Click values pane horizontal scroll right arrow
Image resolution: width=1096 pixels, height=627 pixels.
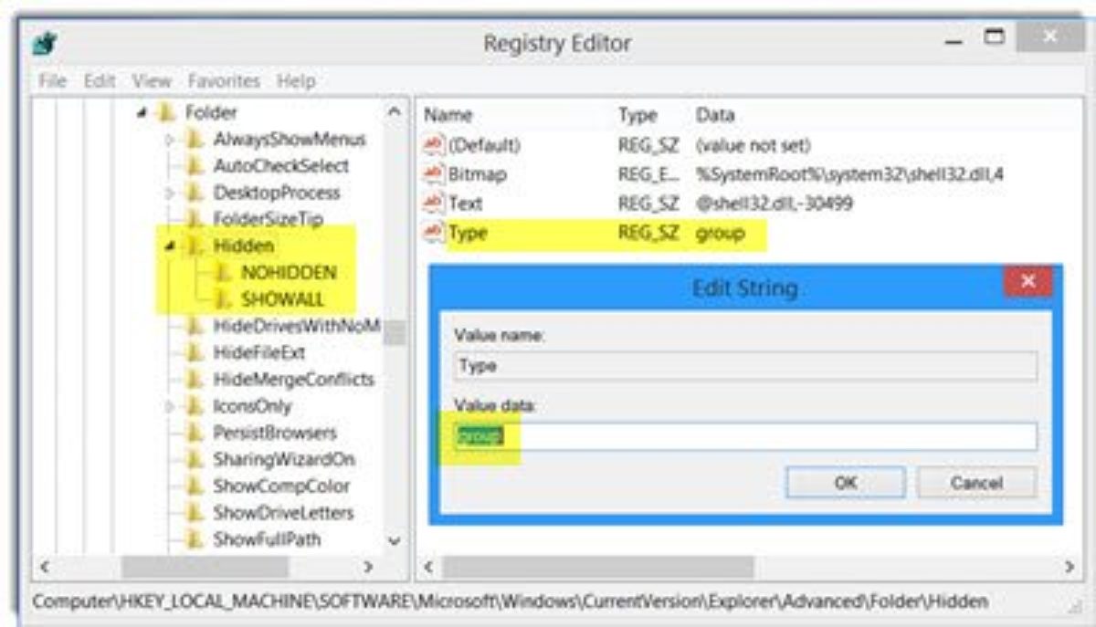1070,567
